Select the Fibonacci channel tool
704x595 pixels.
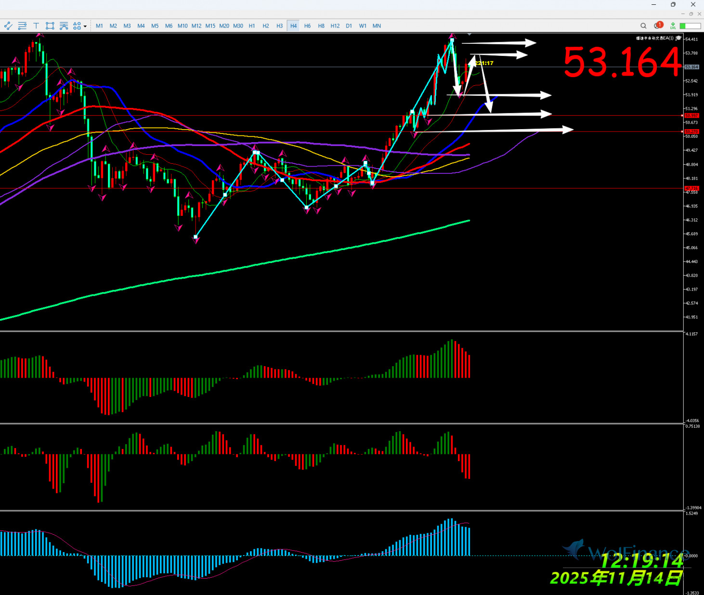(x=64, y=26)
